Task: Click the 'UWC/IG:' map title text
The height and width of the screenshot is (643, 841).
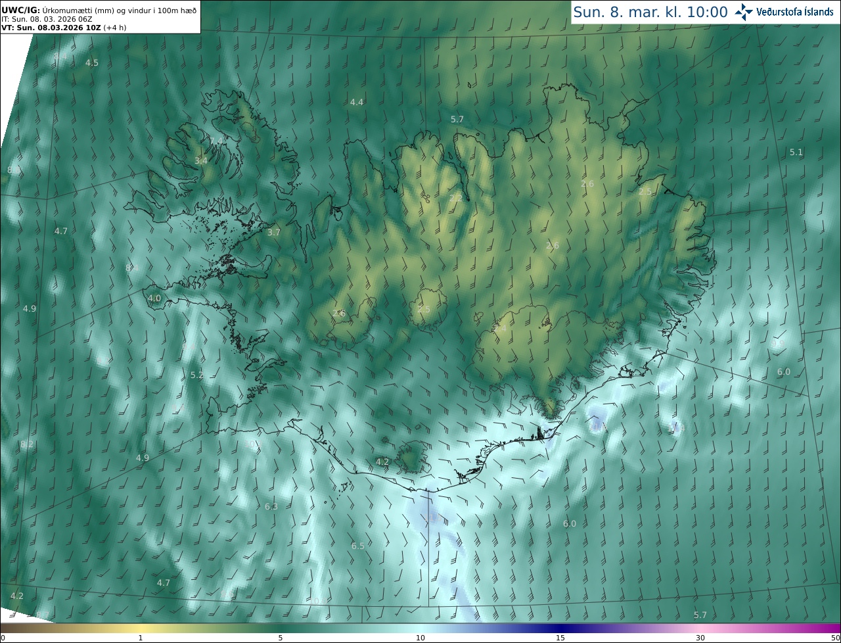Action: pyautogui.click(x=20, y=10)
